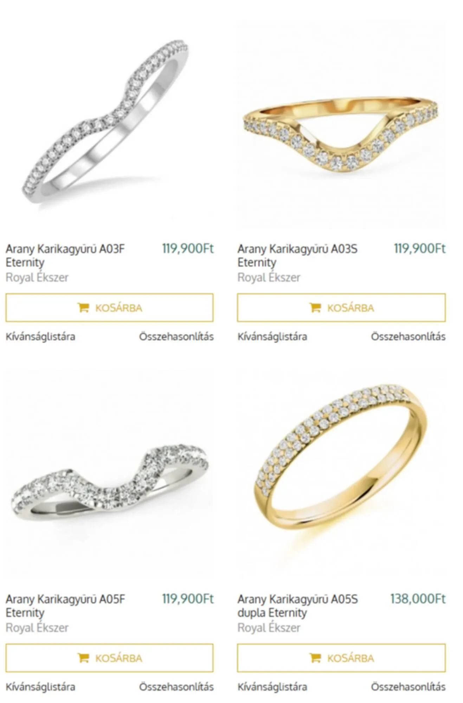The image size is (463, 703).
Task: Open the Arany Karikagyűrű A03F Eternity title
Action: (65, 256)
